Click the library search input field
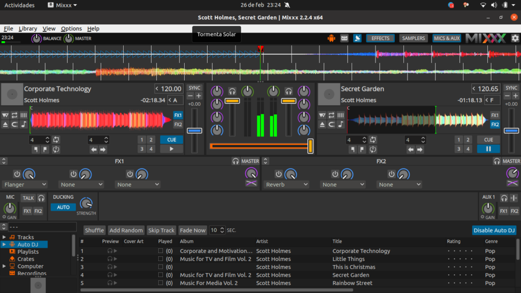Image resolution: width=521 pixels, height=293 pixels. (42, 227)
